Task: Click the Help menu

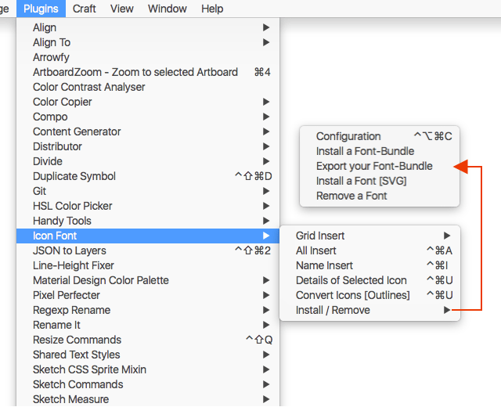Action: [x=212, y=9]
